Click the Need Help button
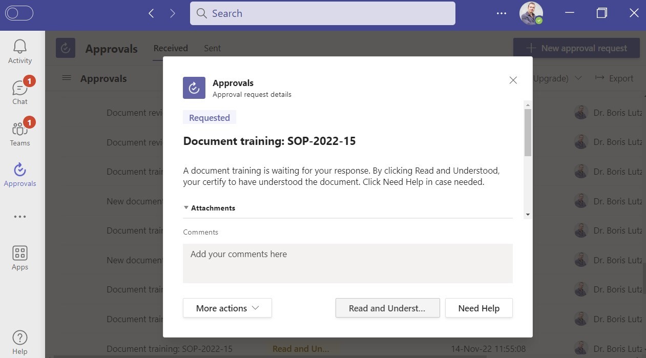 click(x=479, y=308)
